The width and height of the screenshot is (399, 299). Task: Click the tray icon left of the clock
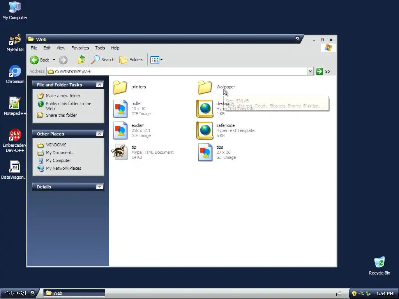(368, 294)
